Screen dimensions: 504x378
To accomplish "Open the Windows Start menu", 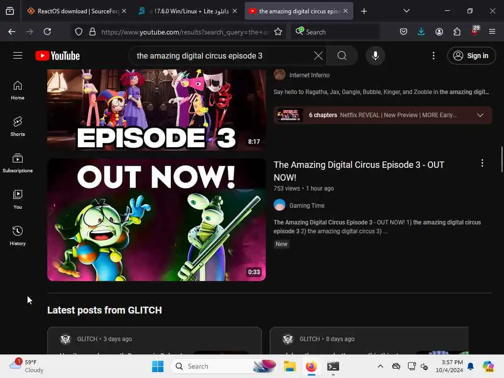I will tap(158, 366).
